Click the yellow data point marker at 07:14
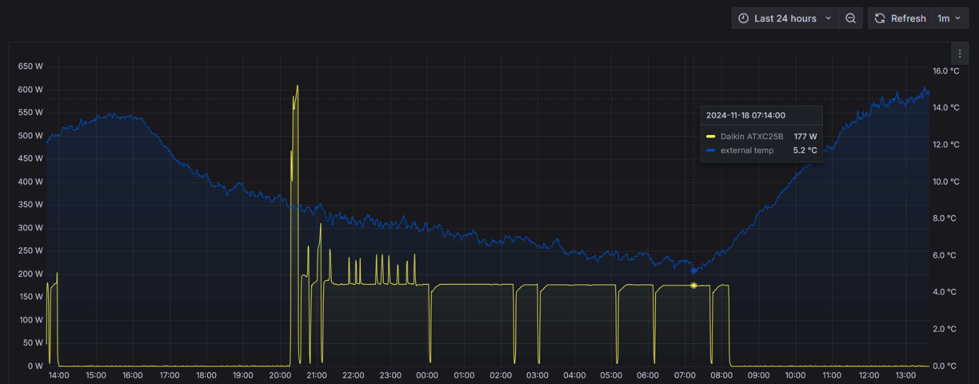This screenshot has height=384, width=979. [693, 285]
